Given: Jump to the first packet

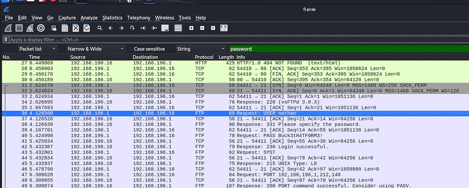Looking at the screenshot, I should pos(143,28).
